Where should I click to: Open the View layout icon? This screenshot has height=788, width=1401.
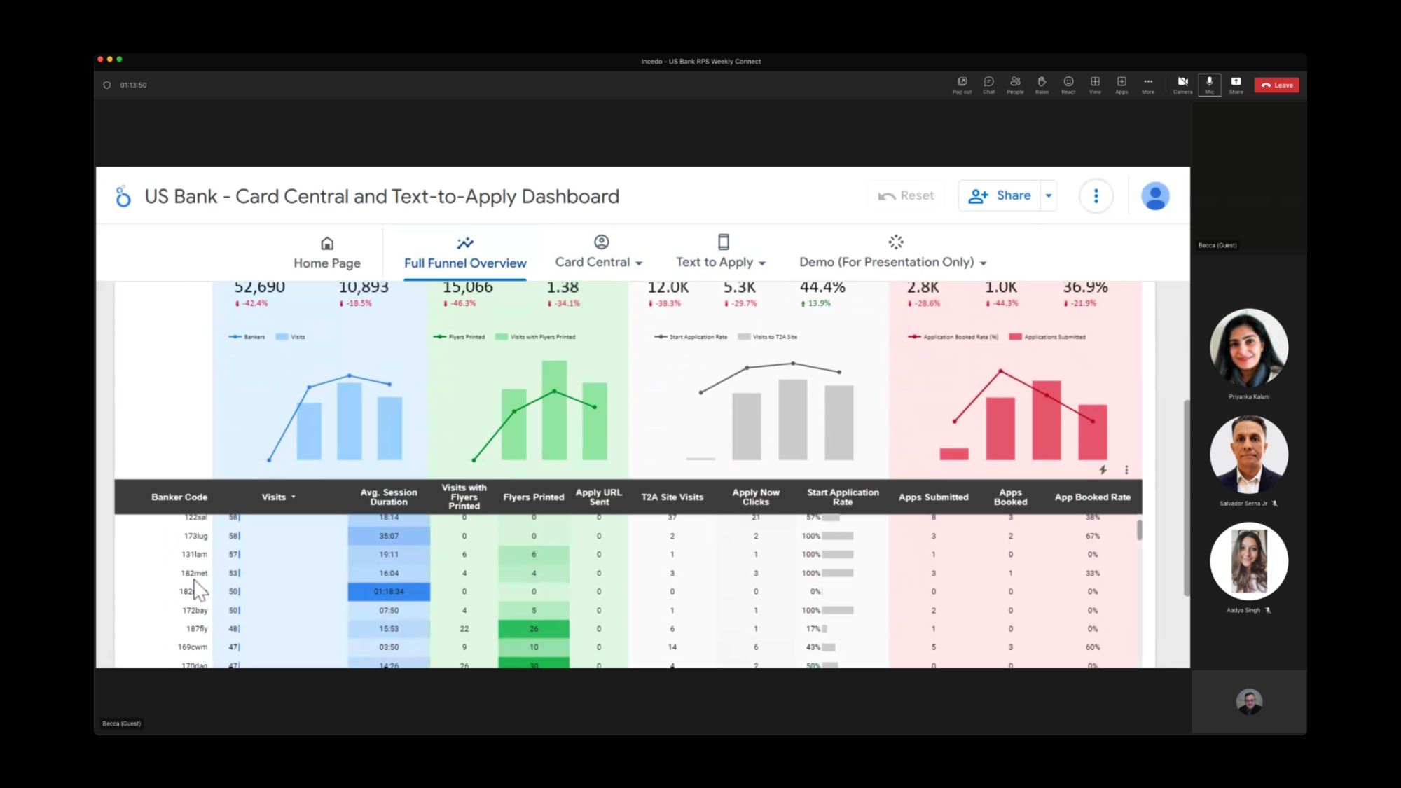pos(1095,84)
